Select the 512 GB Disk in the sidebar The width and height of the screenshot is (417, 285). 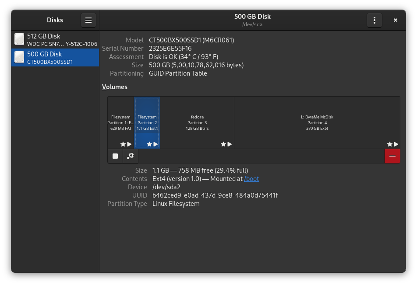pos(55,39)
